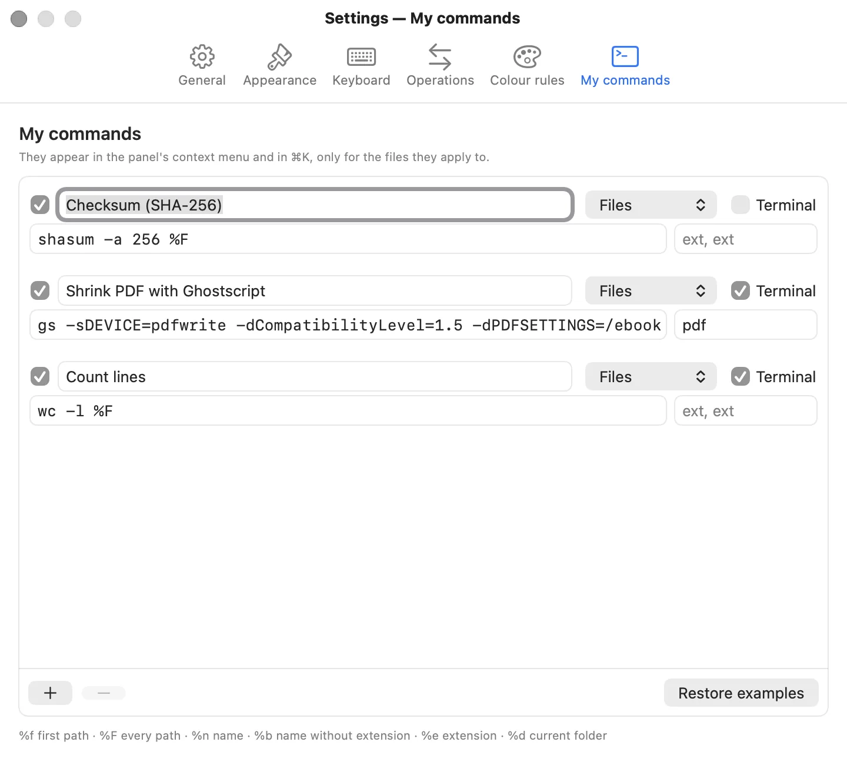Click the wc -l %F command field
The height and width of the screenshot is (762, 847).
tap(348, 411)
